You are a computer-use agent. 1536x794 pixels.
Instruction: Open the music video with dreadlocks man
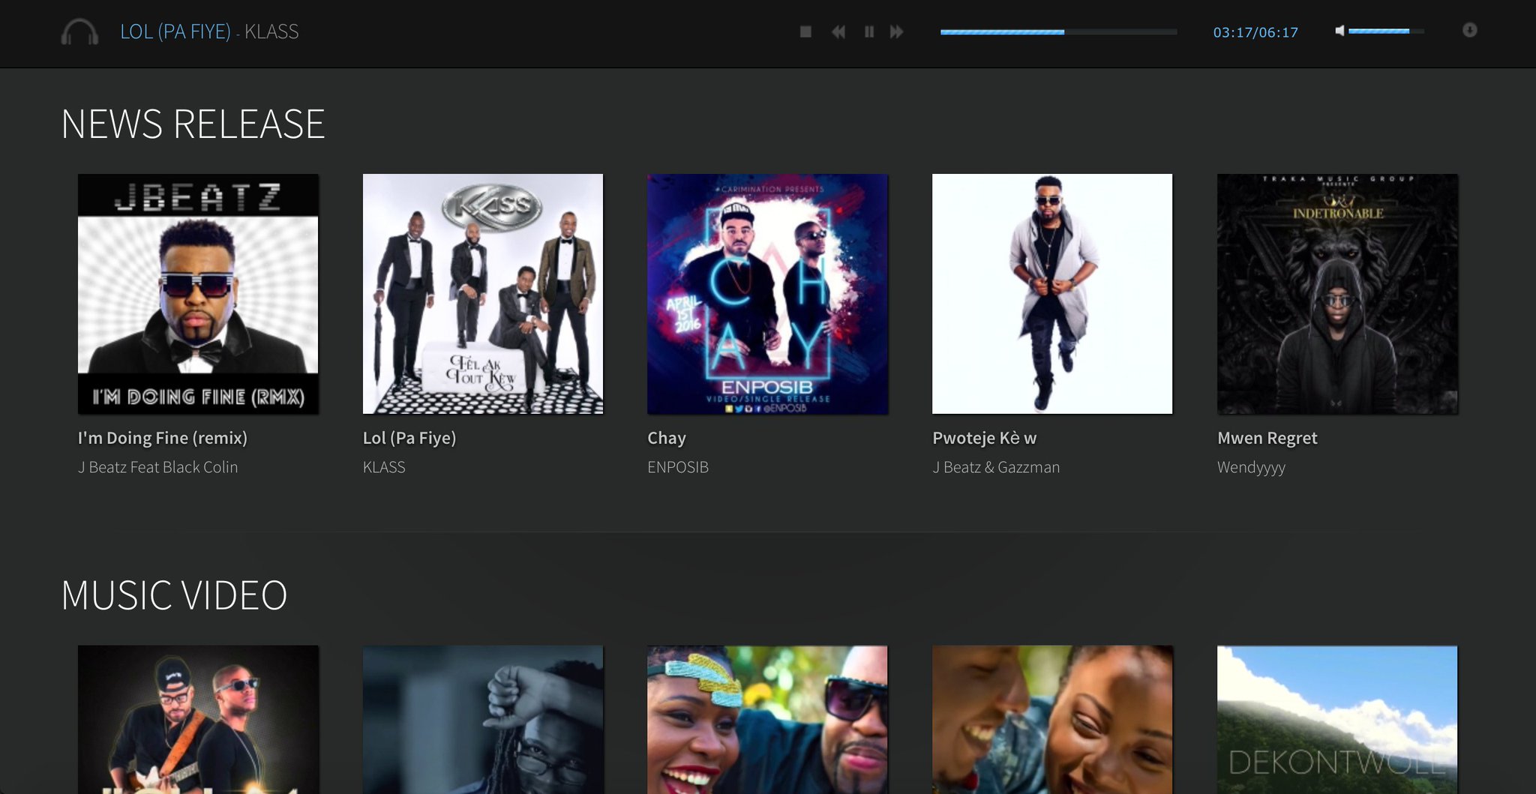(x=483, y=720)
